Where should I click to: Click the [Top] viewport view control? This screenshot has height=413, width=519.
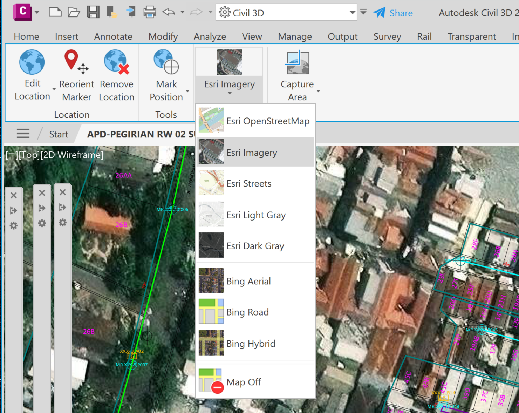point(29,155)
